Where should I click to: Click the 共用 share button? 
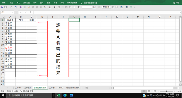pyautogui.click(x=176, y=3)
